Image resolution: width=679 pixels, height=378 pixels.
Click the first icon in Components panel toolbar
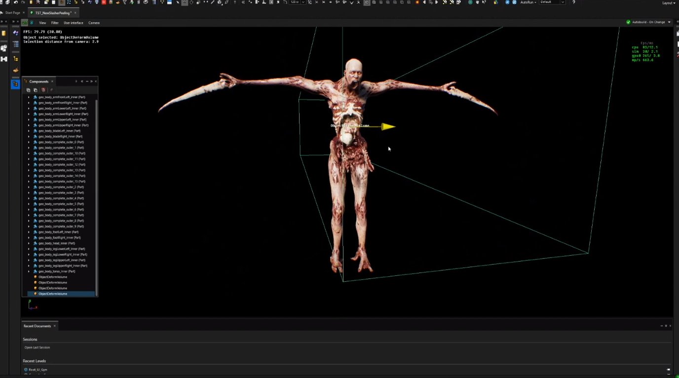(x=29, y=90)
